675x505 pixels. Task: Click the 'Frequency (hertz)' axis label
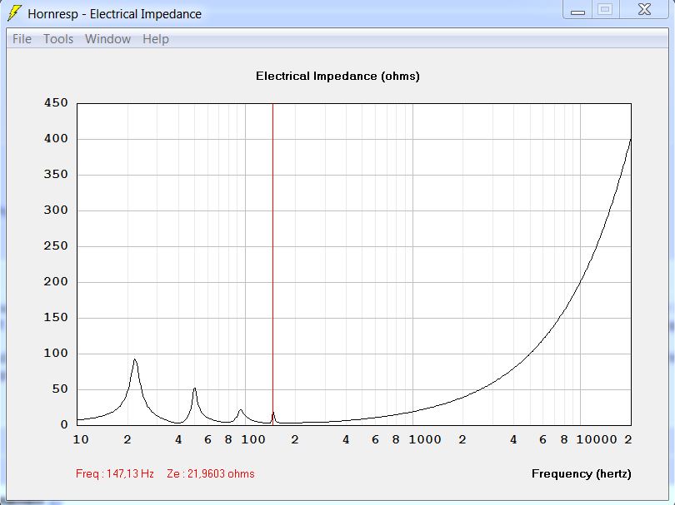582,473
